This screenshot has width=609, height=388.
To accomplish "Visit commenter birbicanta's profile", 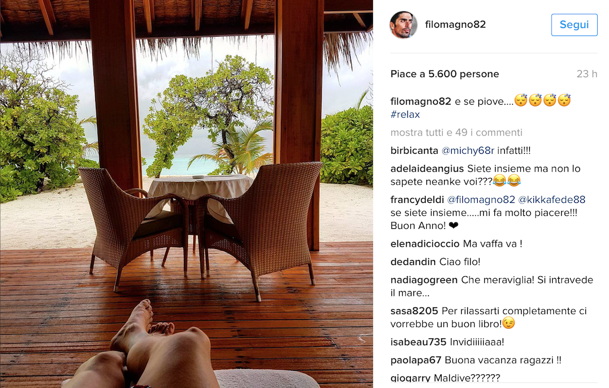I will [x=414, y=151].
